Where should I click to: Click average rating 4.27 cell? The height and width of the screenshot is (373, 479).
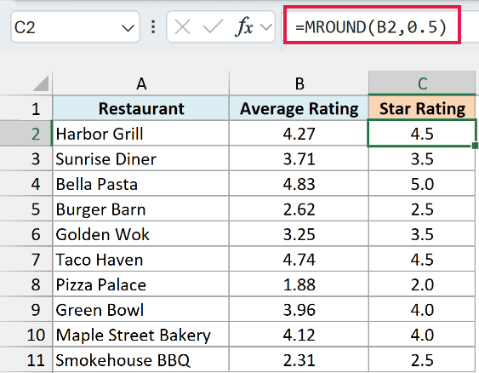299,134
